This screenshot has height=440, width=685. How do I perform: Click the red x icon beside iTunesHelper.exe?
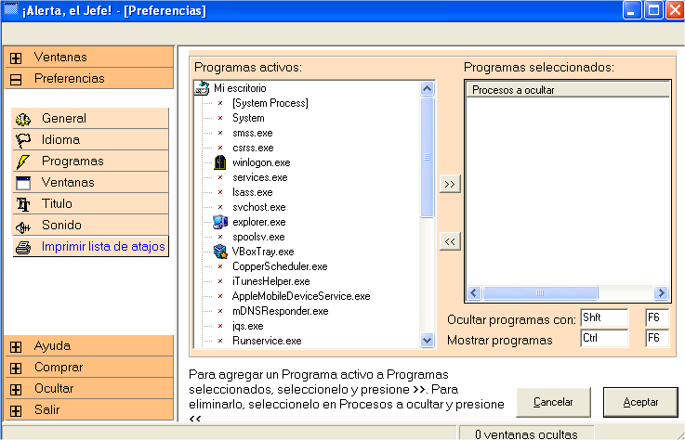(220, 281)
